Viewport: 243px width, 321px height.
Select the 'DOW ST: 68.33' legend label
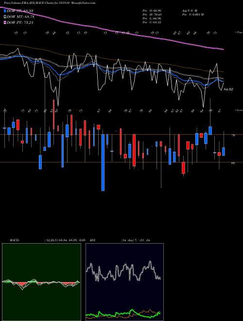click(x=20, y=11)
